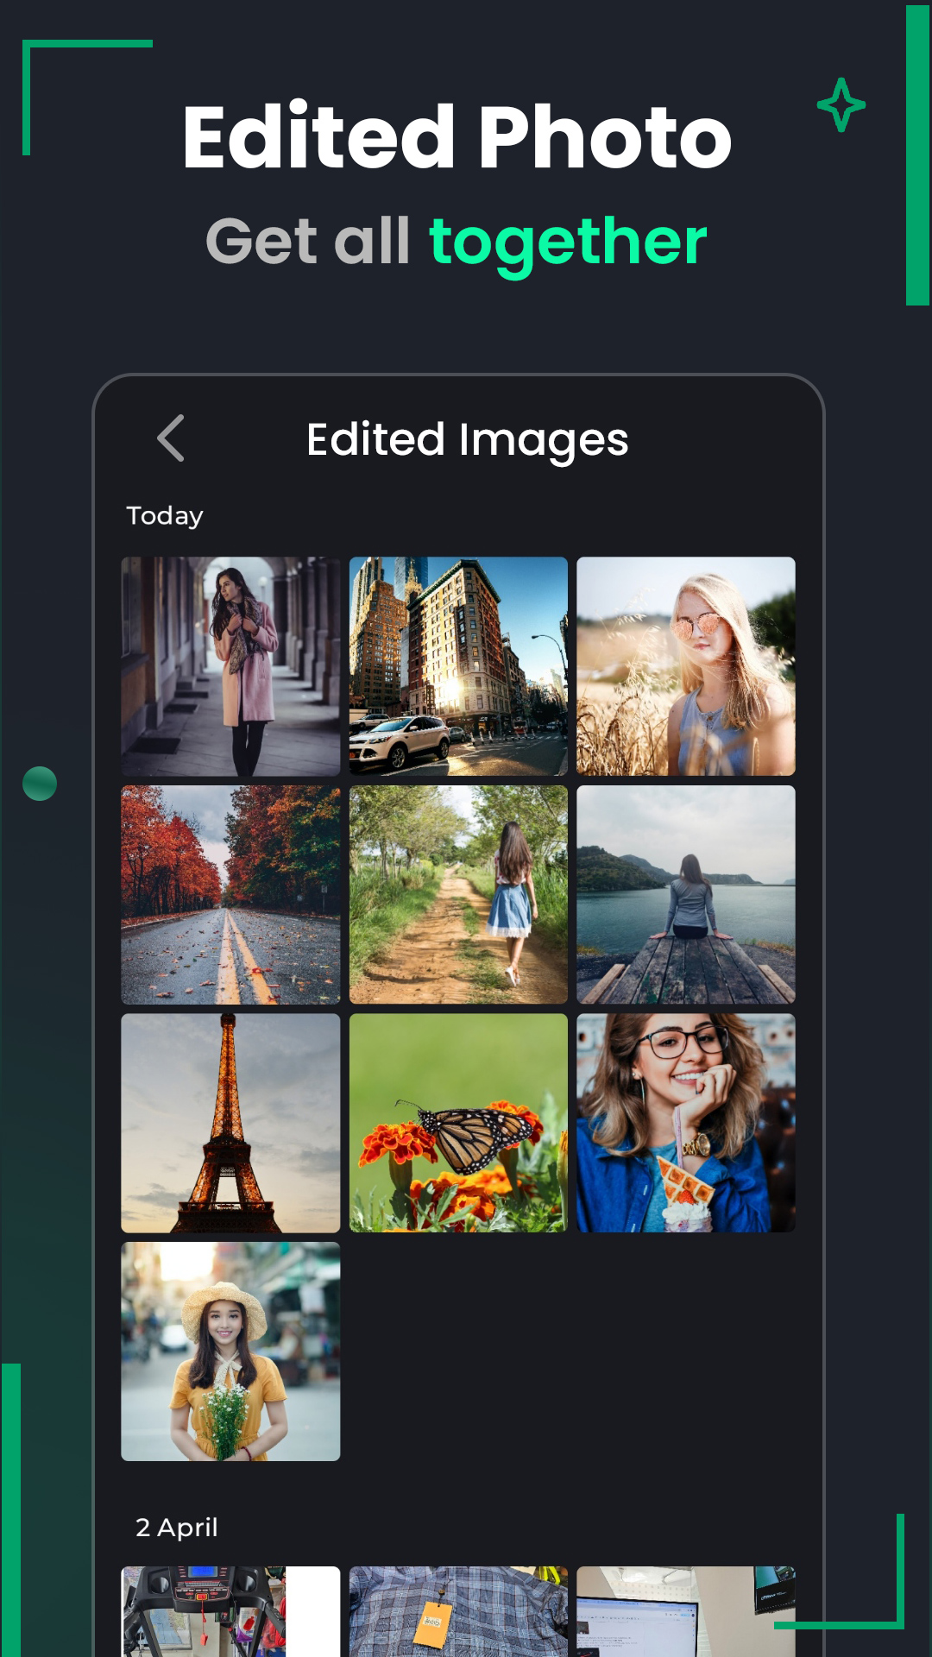Click the green sparkle star icon
The width and height of the screenshot is (932, 1657).
tap(841, 105)
